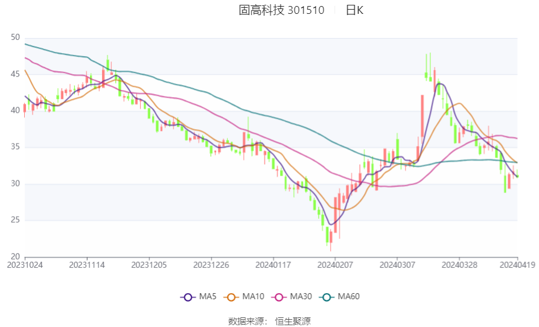Hide the MA5 series via its label

pyautogui.click(x=208, y=297)
